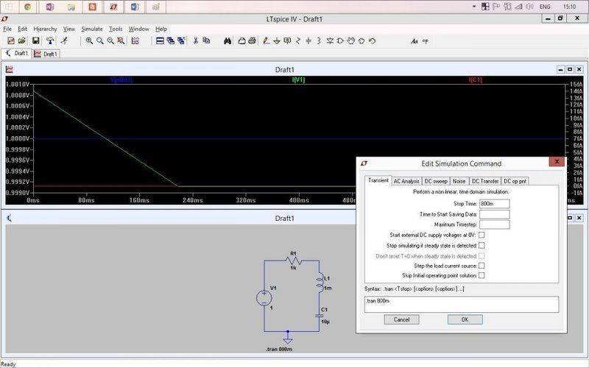Click the Undo arrow icon

[372, 41]
